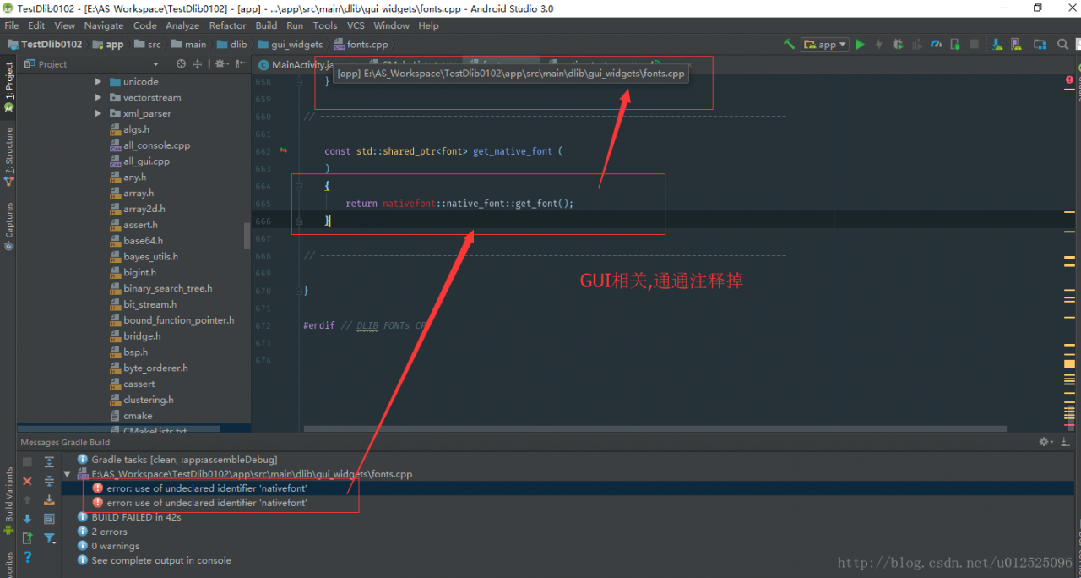The width and height of the screenshot is (1081, 578).
Task: Click the Stop square toolbar icon
Action: (974, 44)
